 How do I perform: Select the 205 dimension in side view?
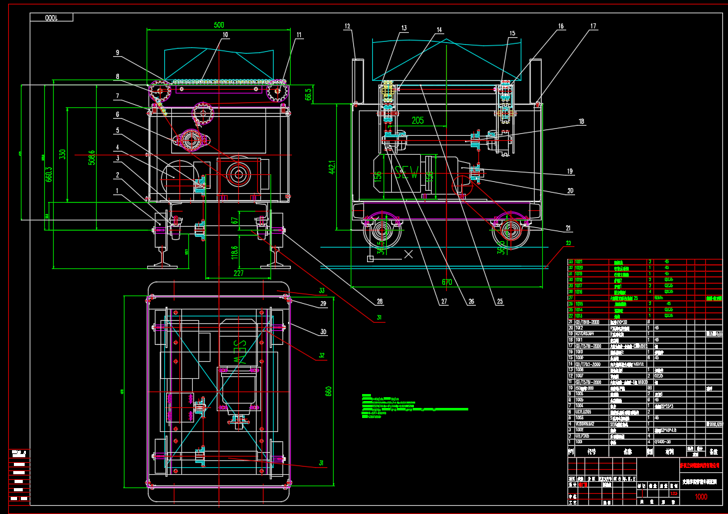click(x=418, y=121)
